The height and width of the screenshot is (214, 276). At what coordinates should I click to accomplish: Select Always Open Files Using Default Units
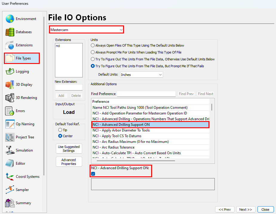93,45
